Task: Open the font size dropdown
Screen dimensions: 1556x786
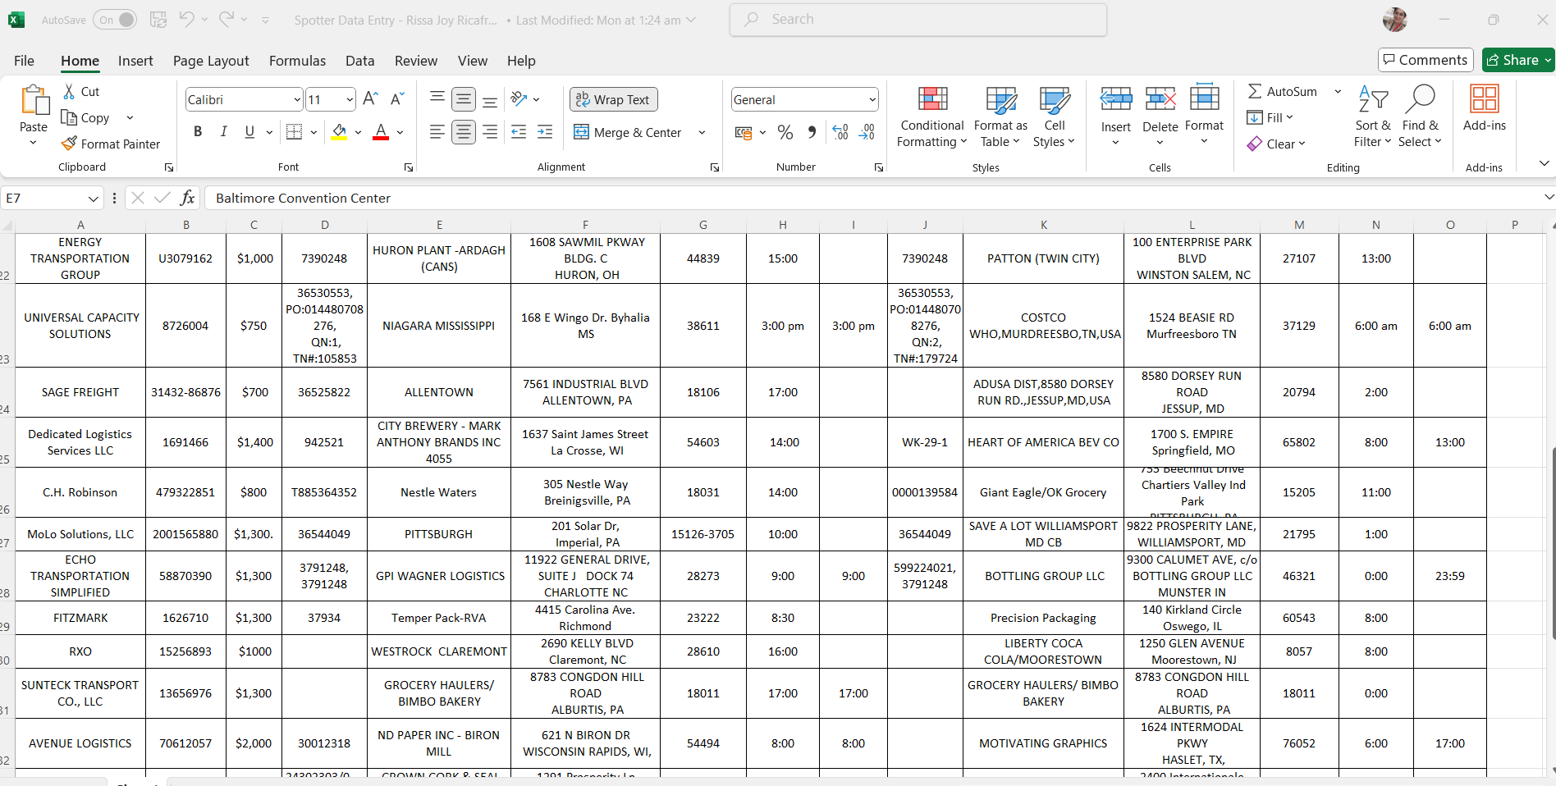Action: 350,99
